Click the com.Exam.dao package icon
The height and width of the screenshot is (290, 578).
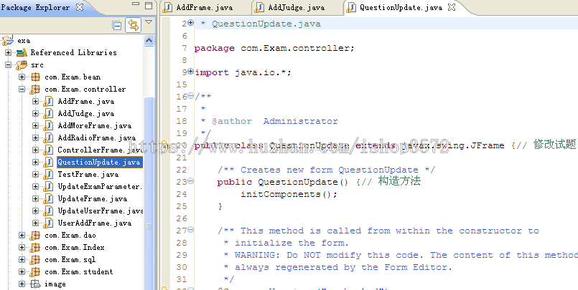(35, 236)
